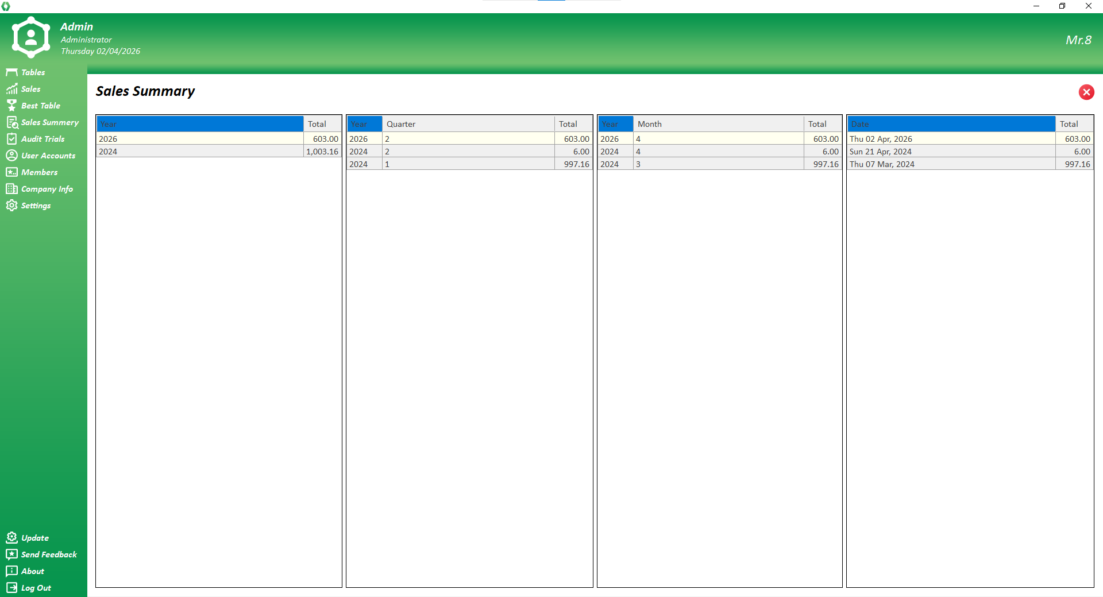The height and width of the screenshot is (597, 1103).
Task: Click the Members card icon
Action: pyautogui.click(x=11, y=172)
